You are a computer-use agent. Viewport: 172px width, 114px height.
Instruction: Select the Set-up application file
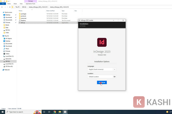(x=23, y=23)
